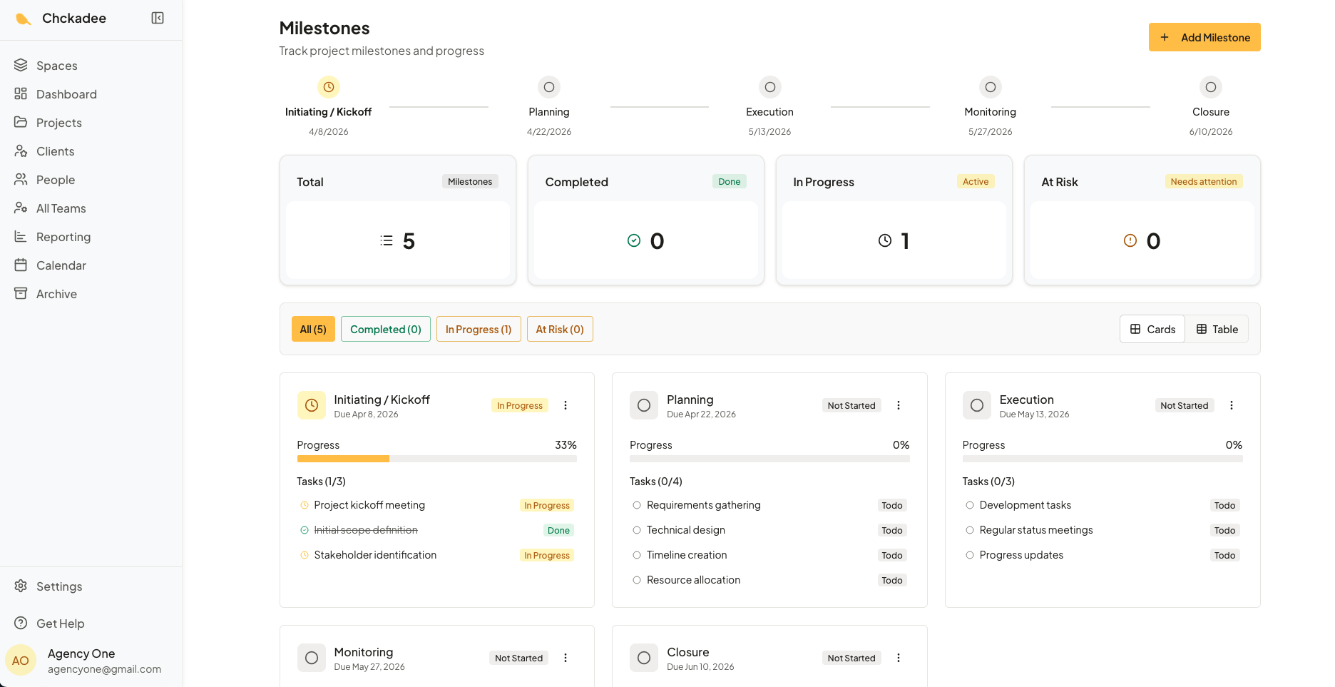Click the Settings gear icon
This screenshot has height=687, width=1335.
[21, 586]
